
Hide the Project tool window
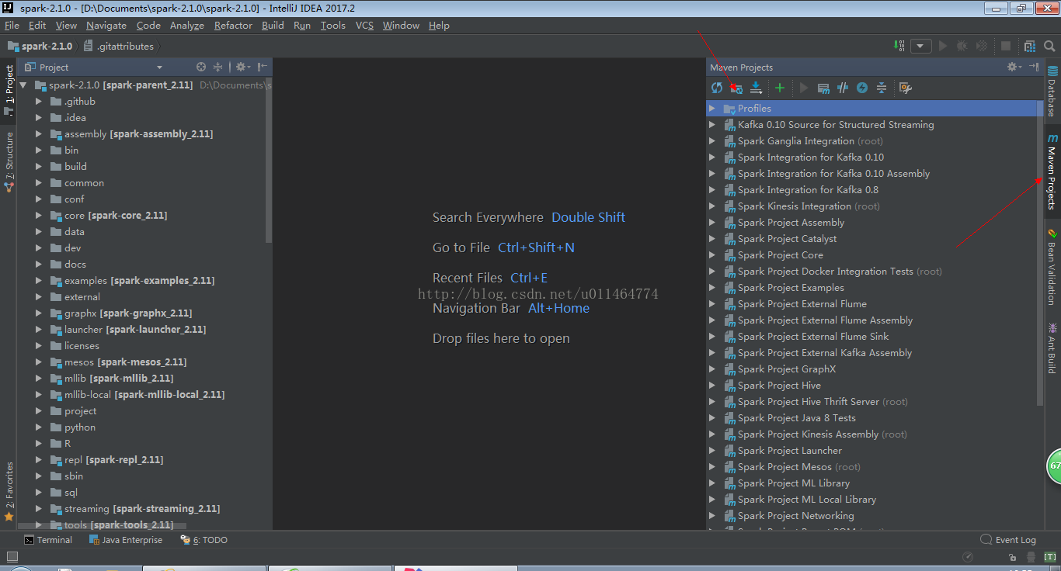(263, 67)
